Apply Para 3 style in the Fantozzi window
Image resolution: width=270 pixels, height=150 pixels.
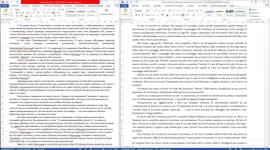pyautogui.click(x=219, y=13)
